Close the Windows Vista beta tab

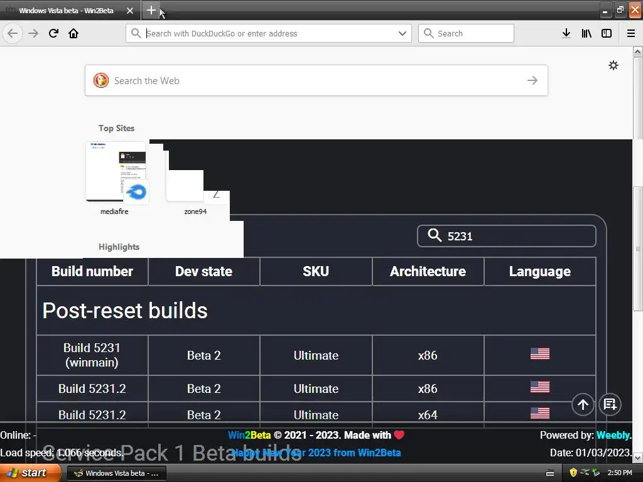pyautogui.click(x=129, y=11)
